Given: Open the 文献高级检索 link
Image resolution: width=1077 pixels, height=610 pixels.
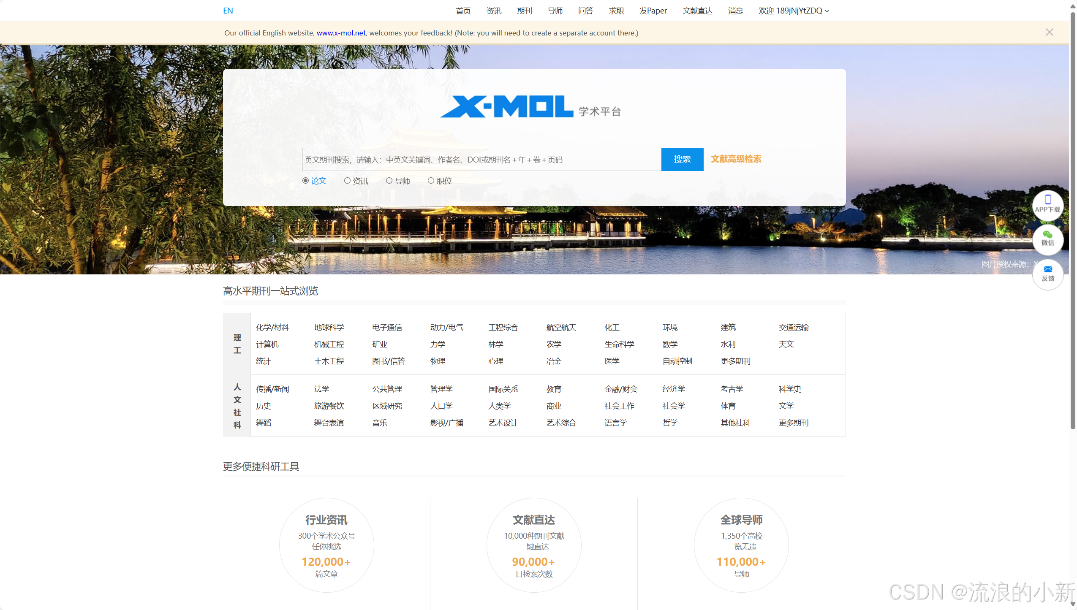Looking at the screenshot, I should click(736, 159).
